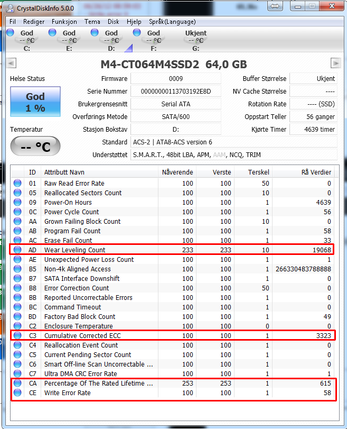Click status icon for Program Fail Count
The height and width of the screenshot is (429, 347).
[17, 231]
